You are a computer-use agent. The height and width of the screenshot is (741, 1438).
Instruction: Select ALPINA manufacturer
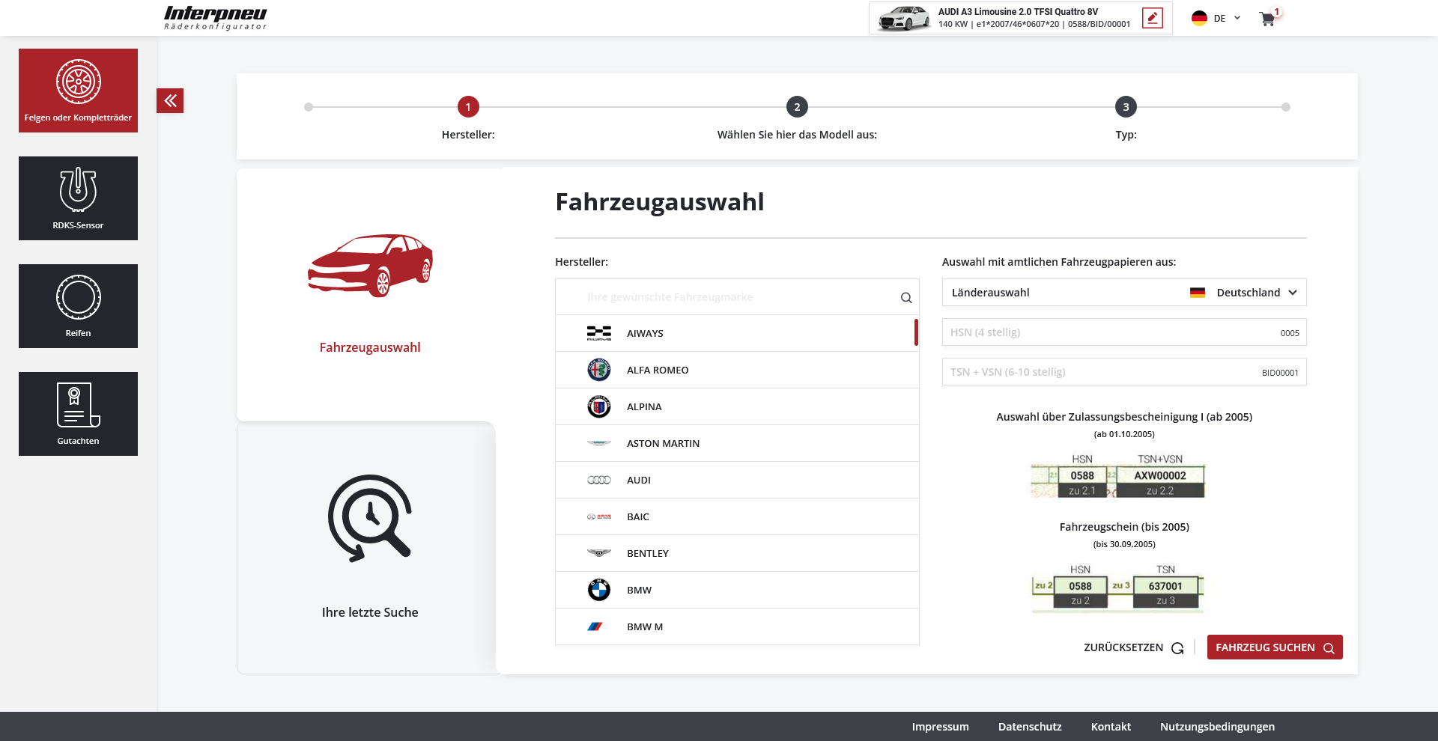point(737,406)
